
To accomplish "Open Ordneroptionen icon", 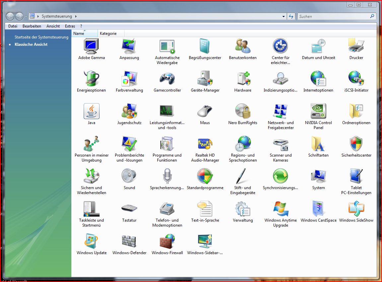I will click(356, 111).
